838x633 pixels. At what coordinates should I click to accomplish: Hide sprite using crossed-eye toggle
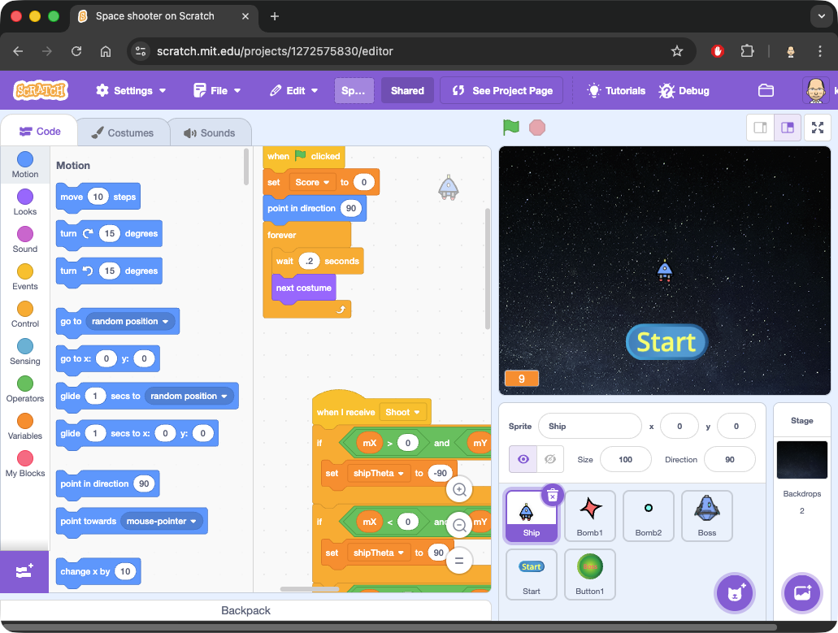(x=549, y=459)
